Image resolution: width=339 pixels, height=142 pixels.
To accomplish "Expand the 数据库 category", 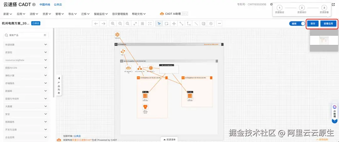I will point(26,91).
